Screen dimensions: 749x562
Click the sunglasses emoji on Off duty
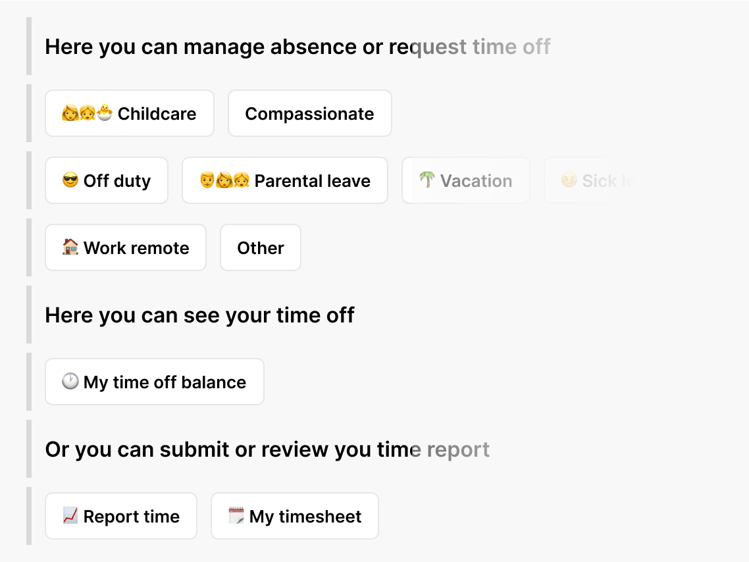point(70,180)
